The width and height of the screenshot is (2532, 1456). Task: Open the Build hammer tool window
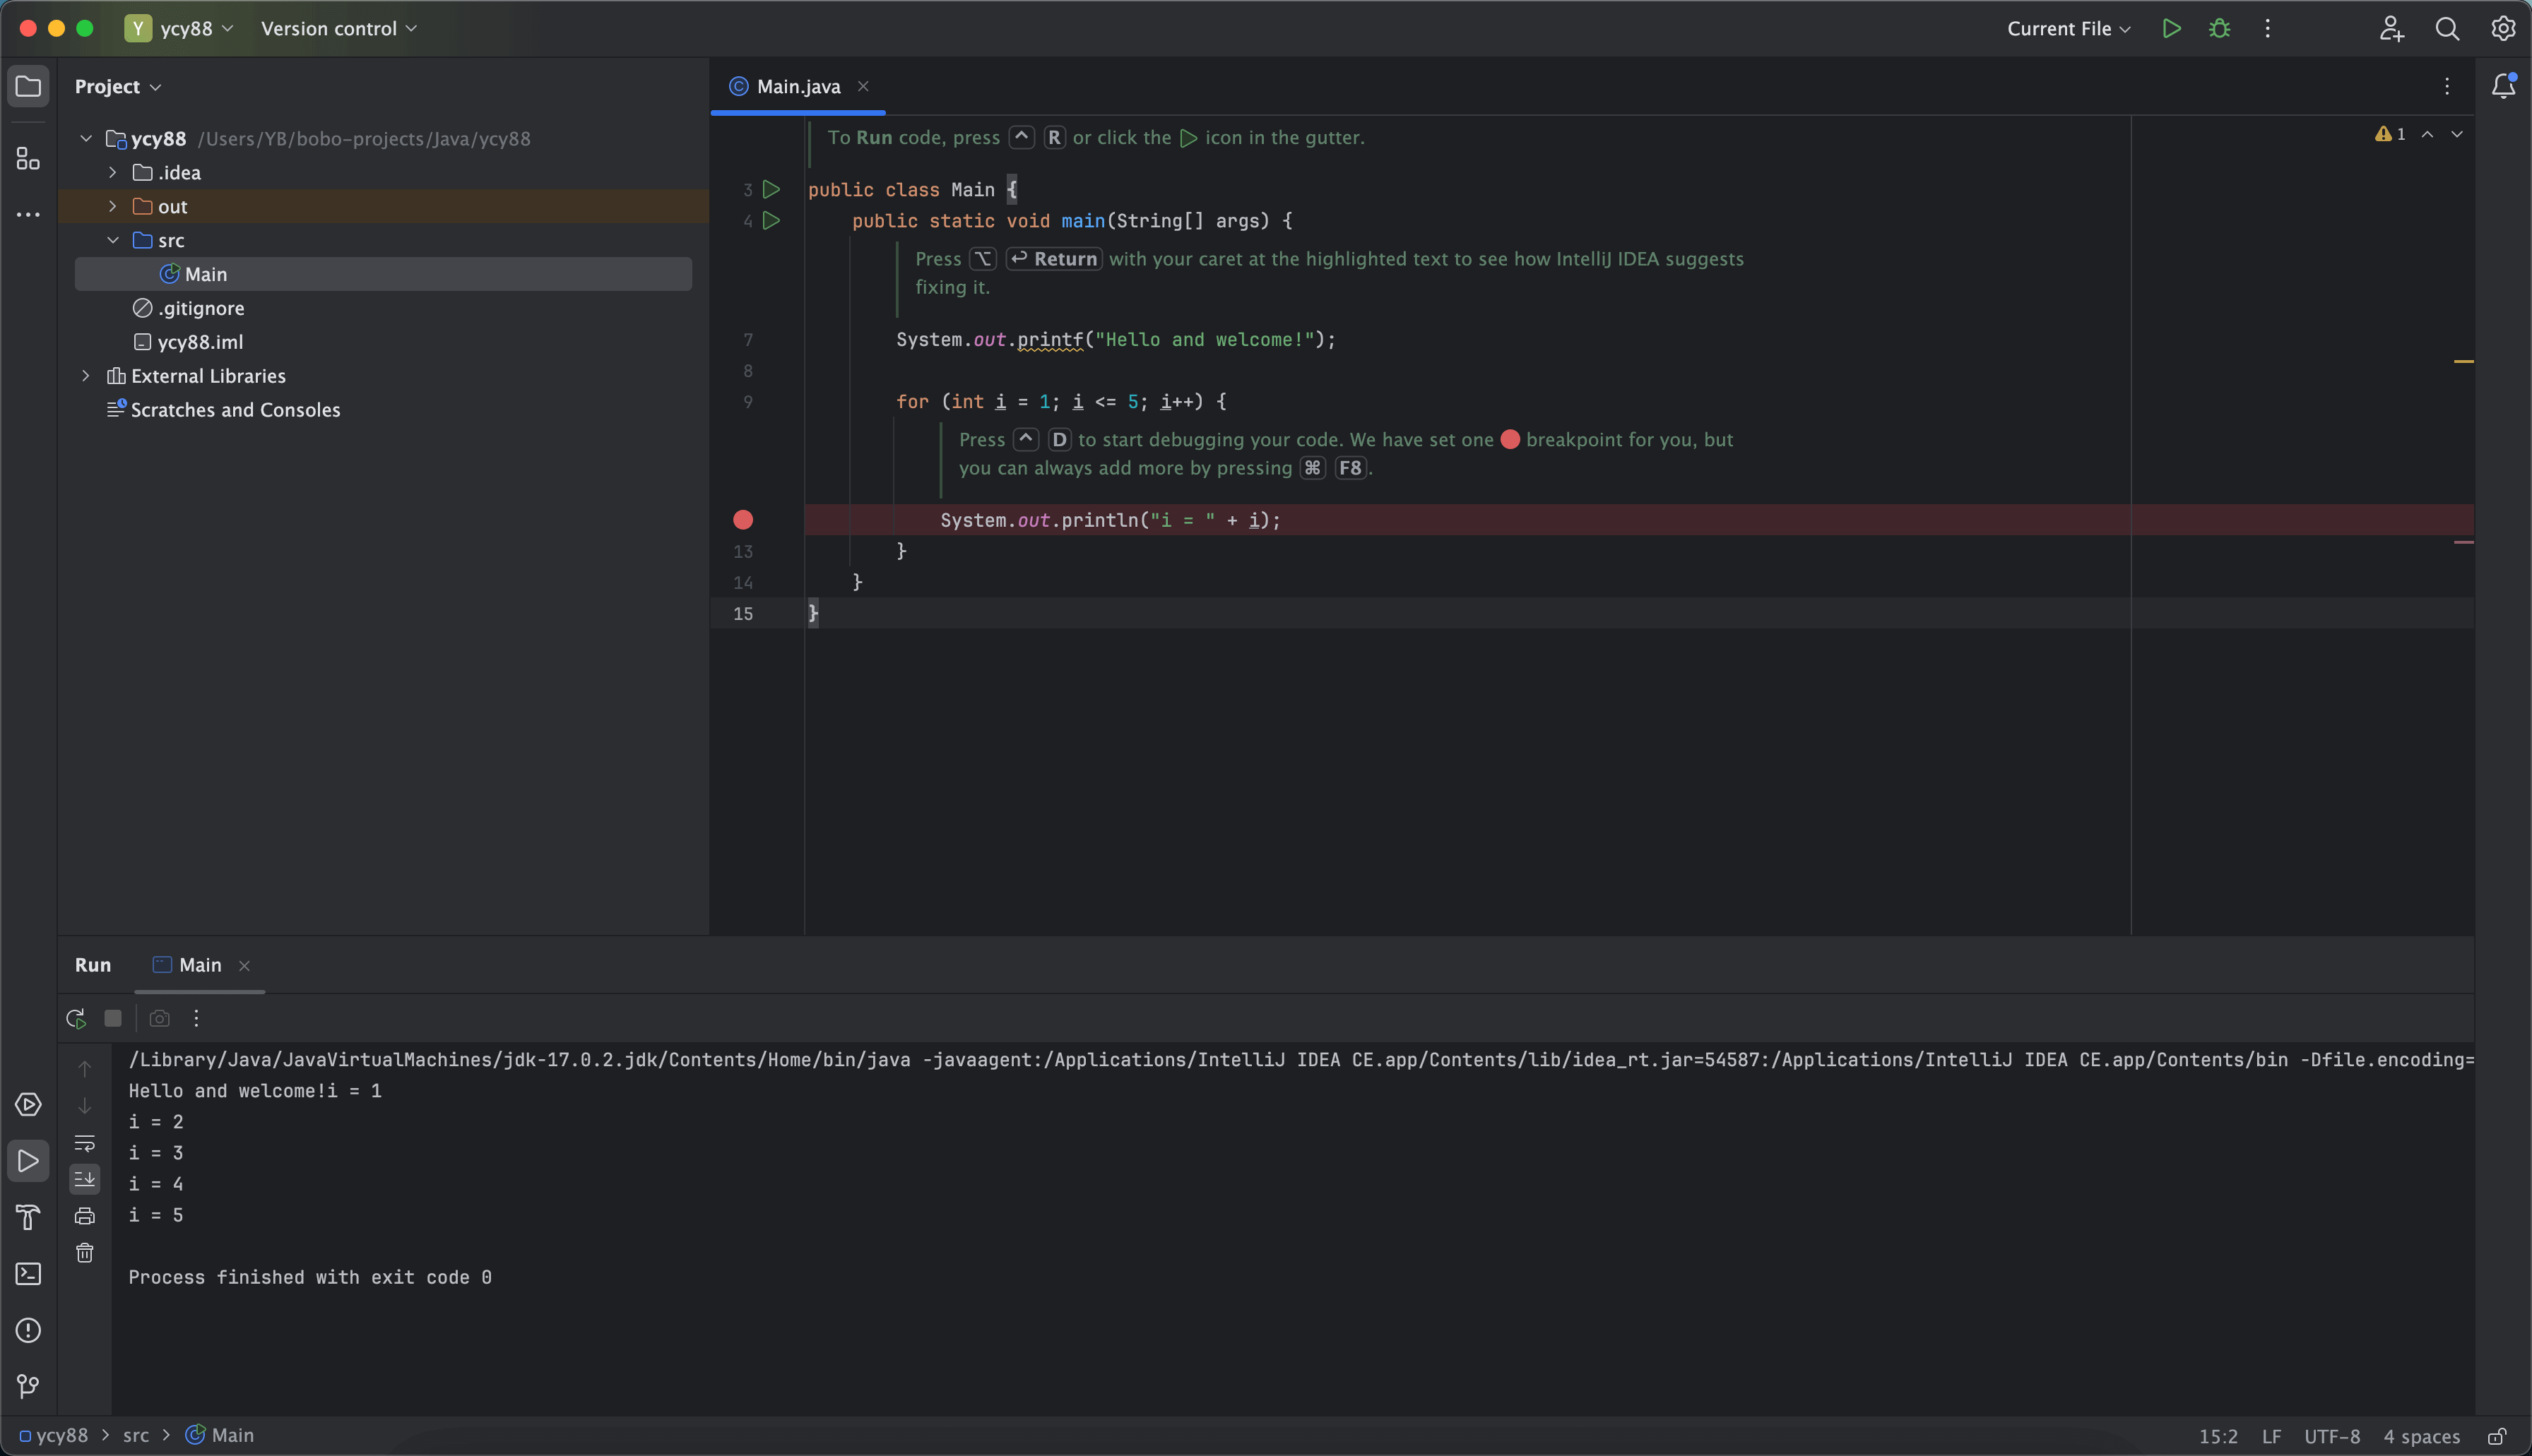tap(28, 1217)
